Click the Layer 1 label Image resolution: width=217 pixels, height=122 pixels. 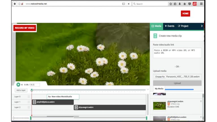(18, 102)
